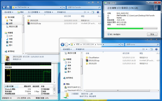Open 視訊 in the home window sidebar

click(68, 68)
